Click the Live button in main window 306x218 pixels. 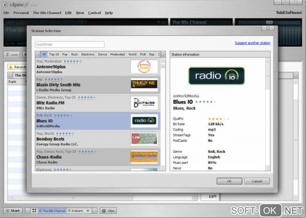coord(12,55)
